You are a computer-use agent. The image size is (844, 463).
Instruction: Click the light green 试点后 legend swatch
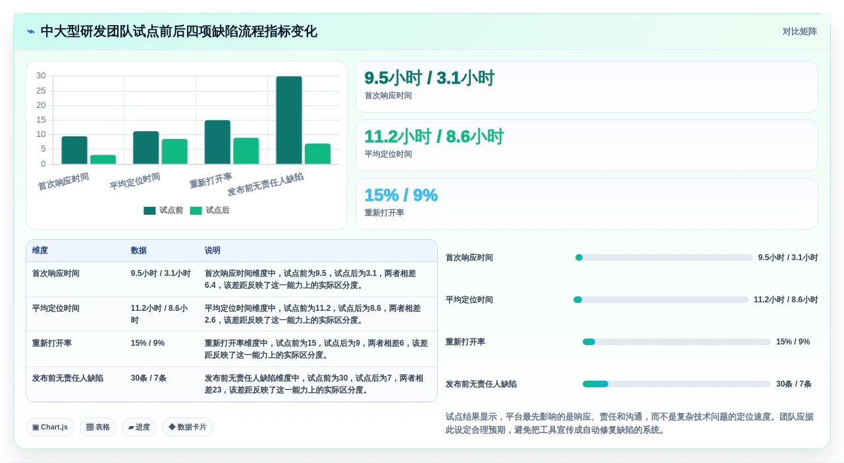pos(196,211)
